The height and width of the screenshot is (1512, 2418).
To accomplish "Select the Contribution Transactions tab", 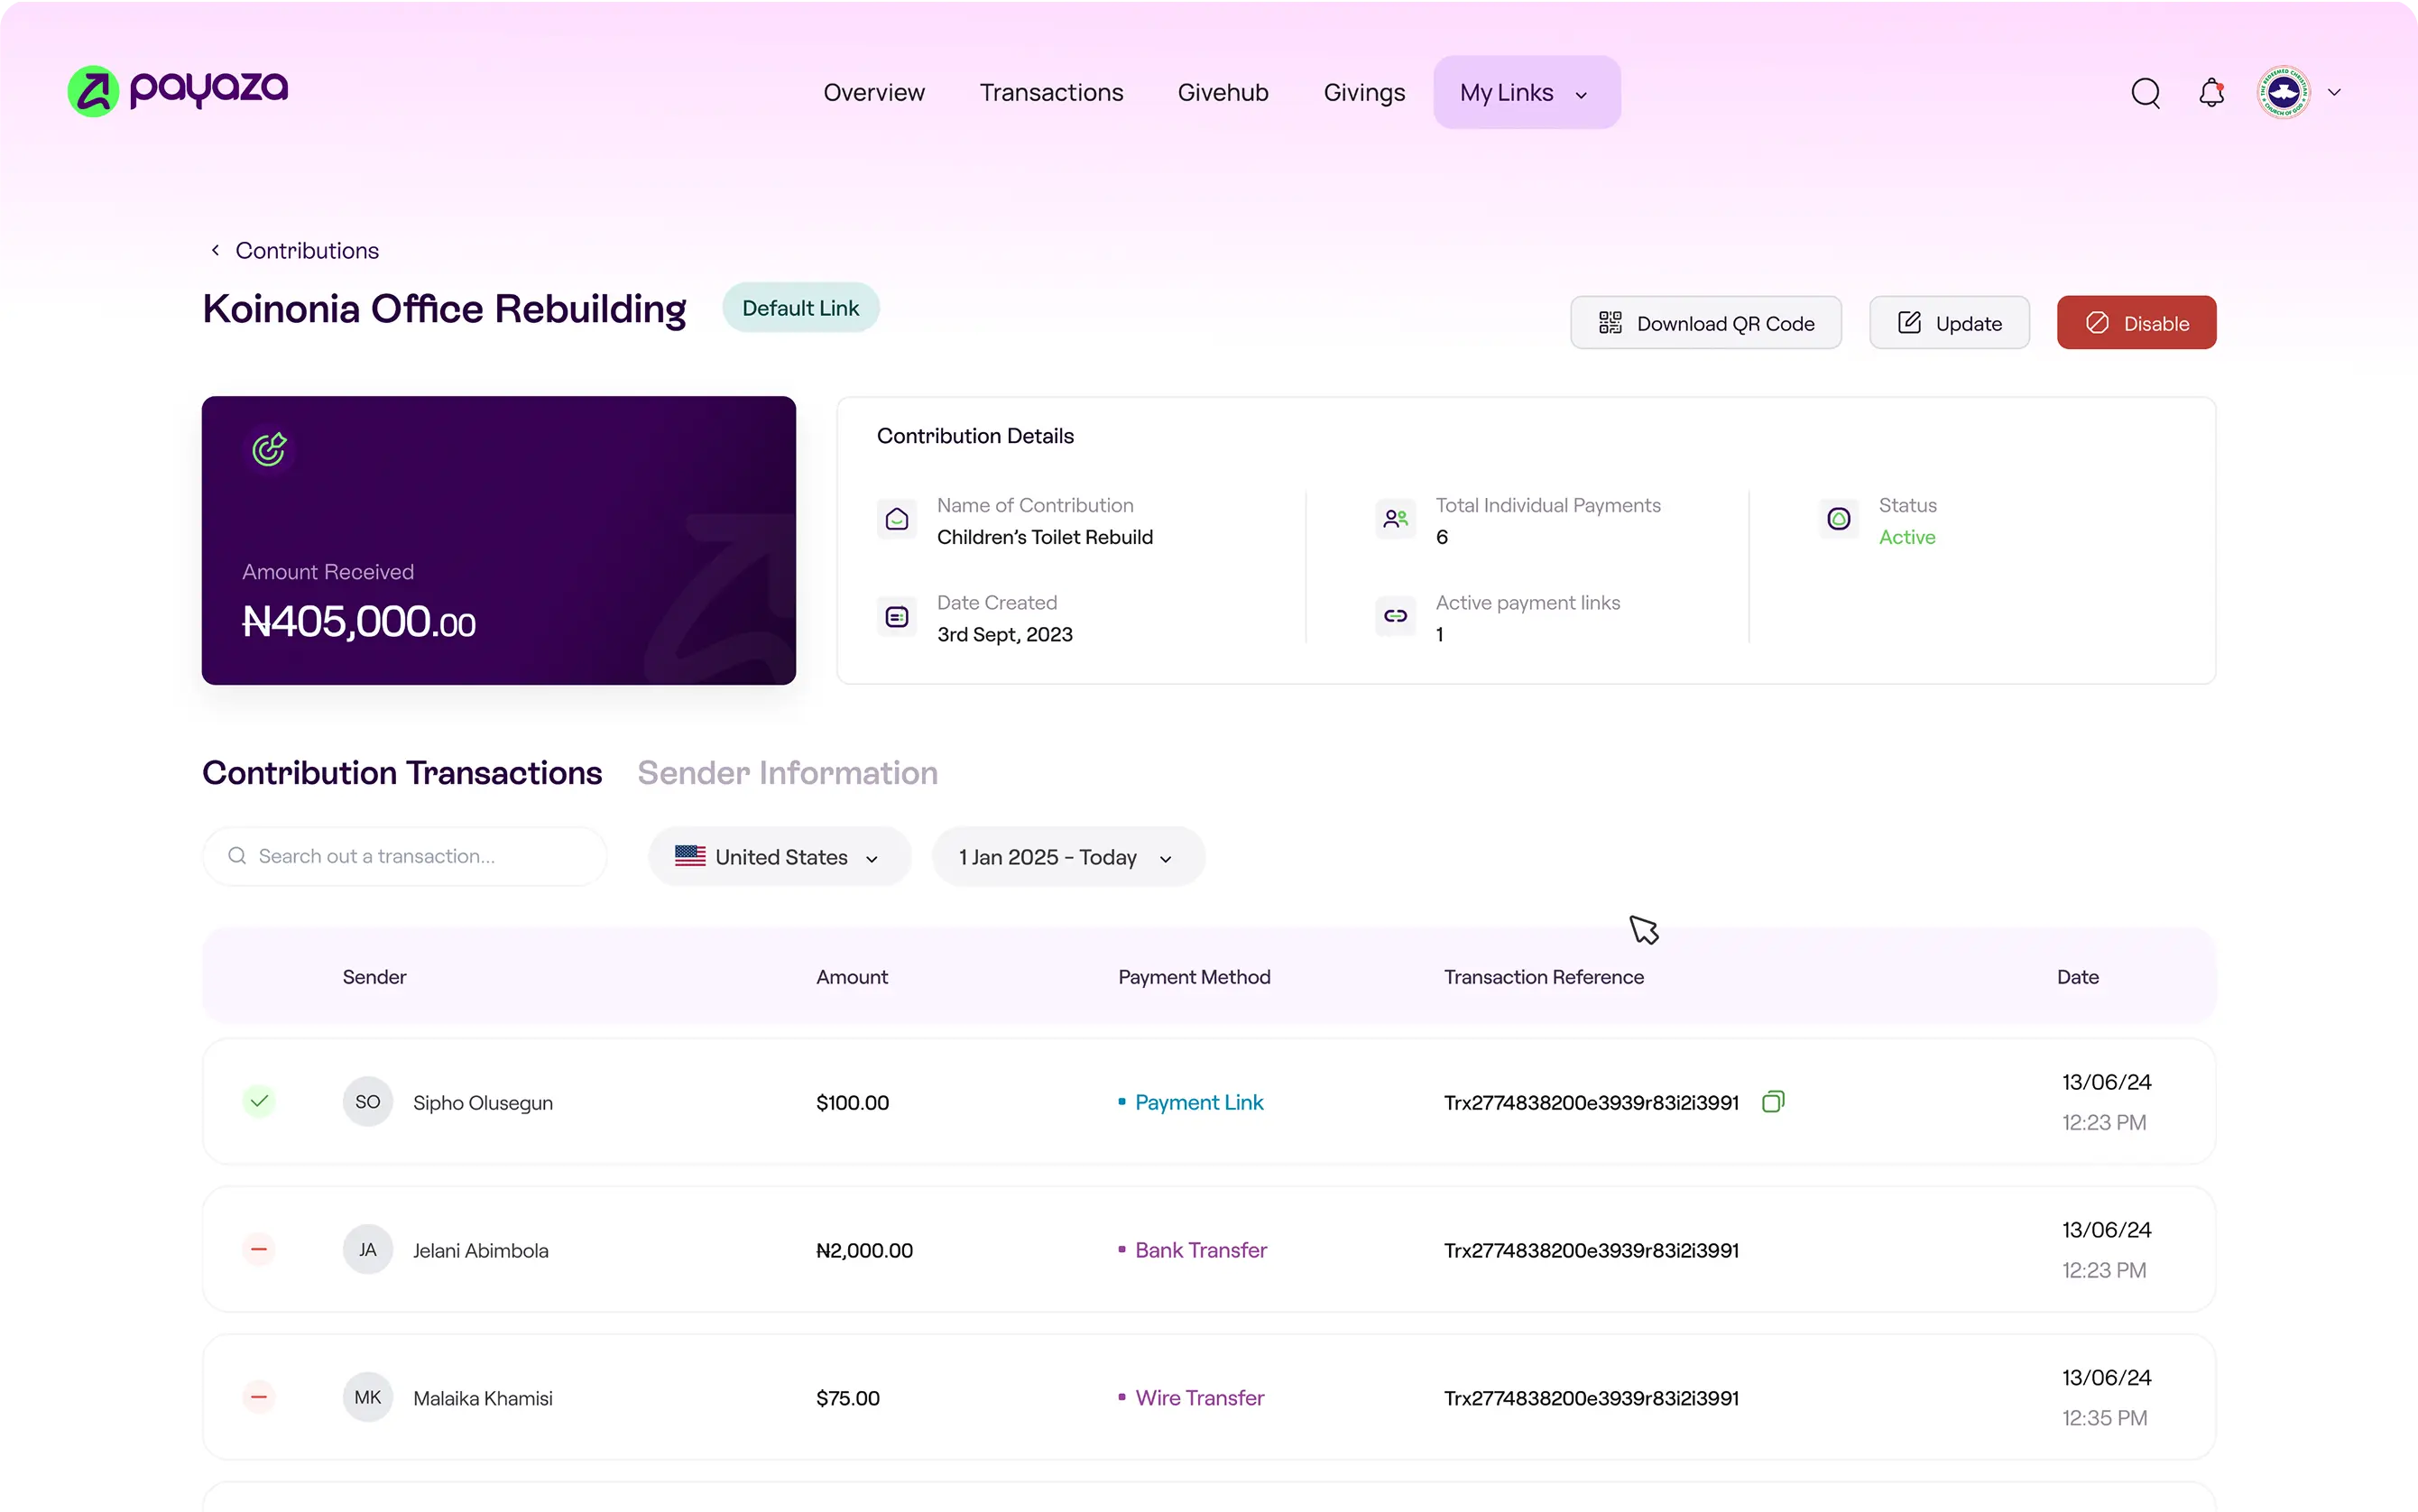I will [402, 773].
